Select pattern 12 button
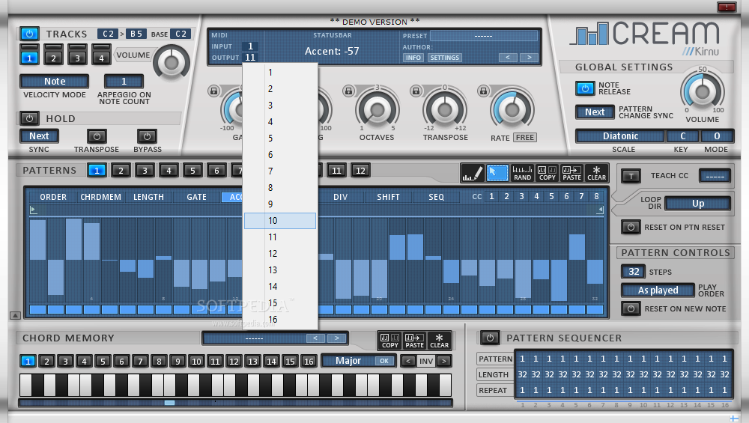Viewport: 749px width, 423px height. click(361, 171)
